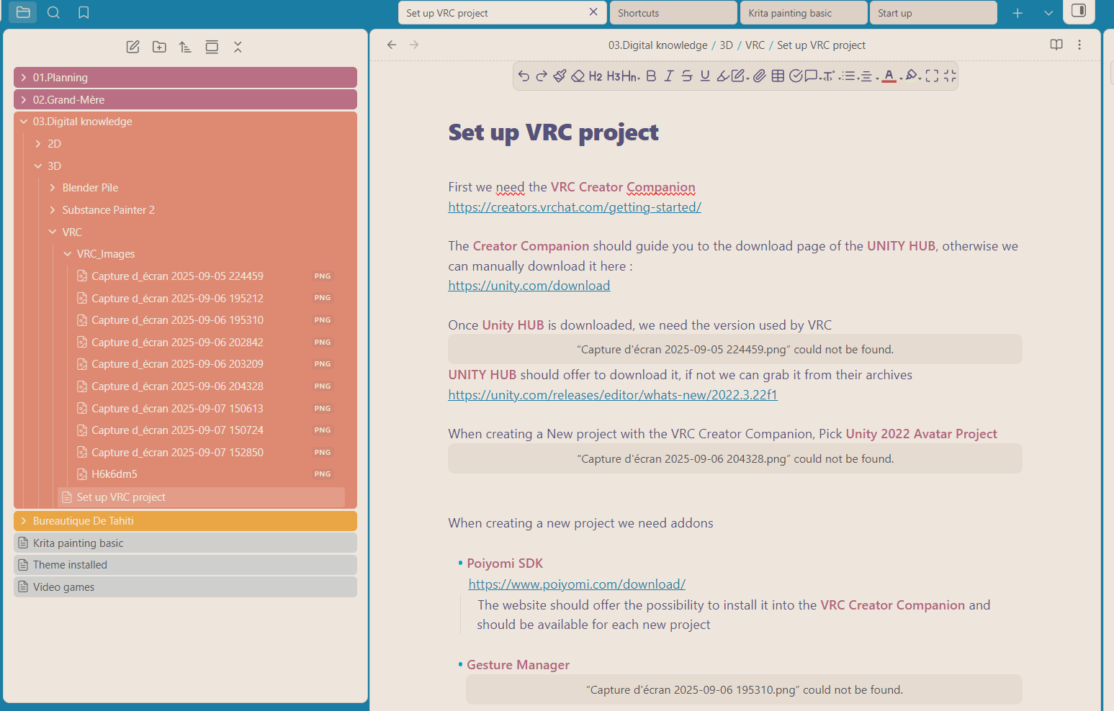Click the paperclip attachment icon
Viewport: 1114px width, 711px height.
click(760, 76)
